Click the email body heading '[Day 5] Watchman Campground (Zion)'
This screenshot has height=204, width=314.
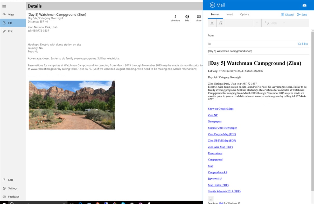(255, 63)
